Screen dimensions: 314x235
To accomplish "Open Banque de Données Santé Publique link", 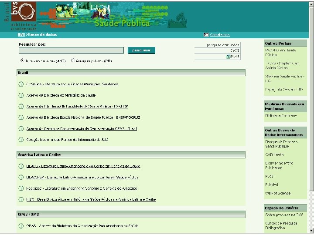I will point(281,144).
